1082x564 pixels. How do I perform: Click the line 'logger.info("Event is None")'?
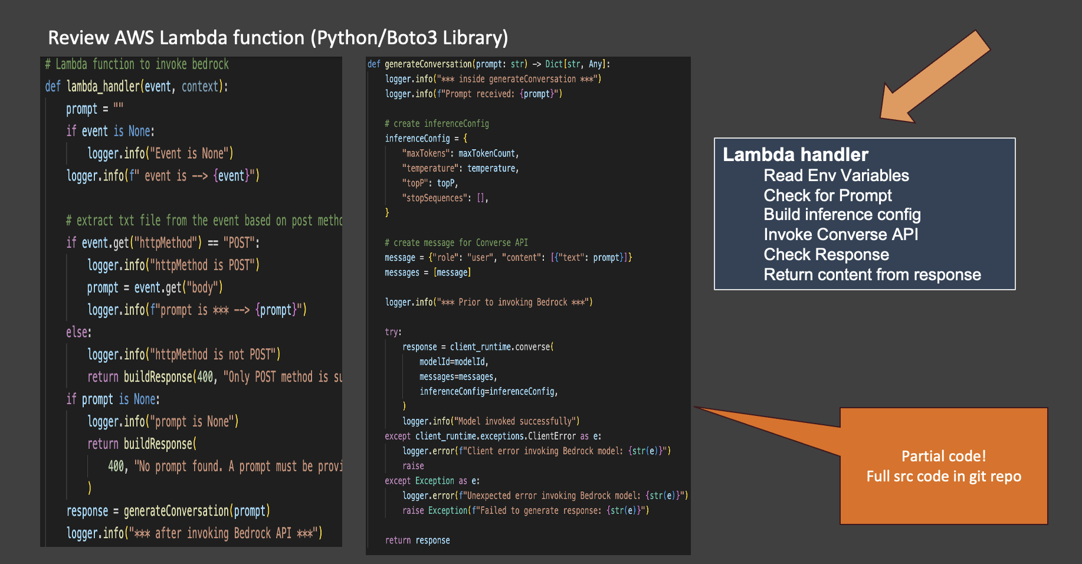click(x=160, y=153)
